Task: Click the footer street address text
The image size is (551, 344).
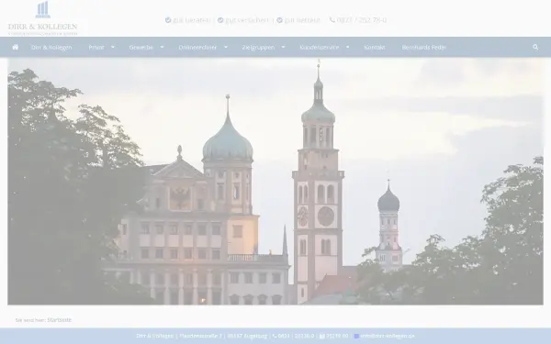Action: (x=200, y=336)
